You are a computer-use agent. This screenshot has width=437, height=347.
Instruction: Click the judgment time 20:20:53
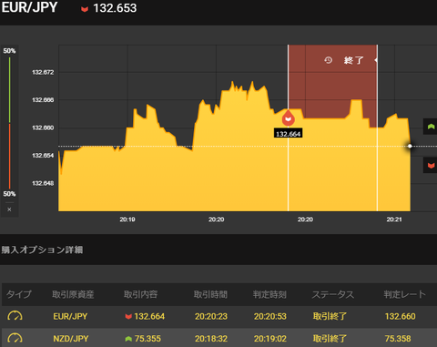(x=270, y=316)
